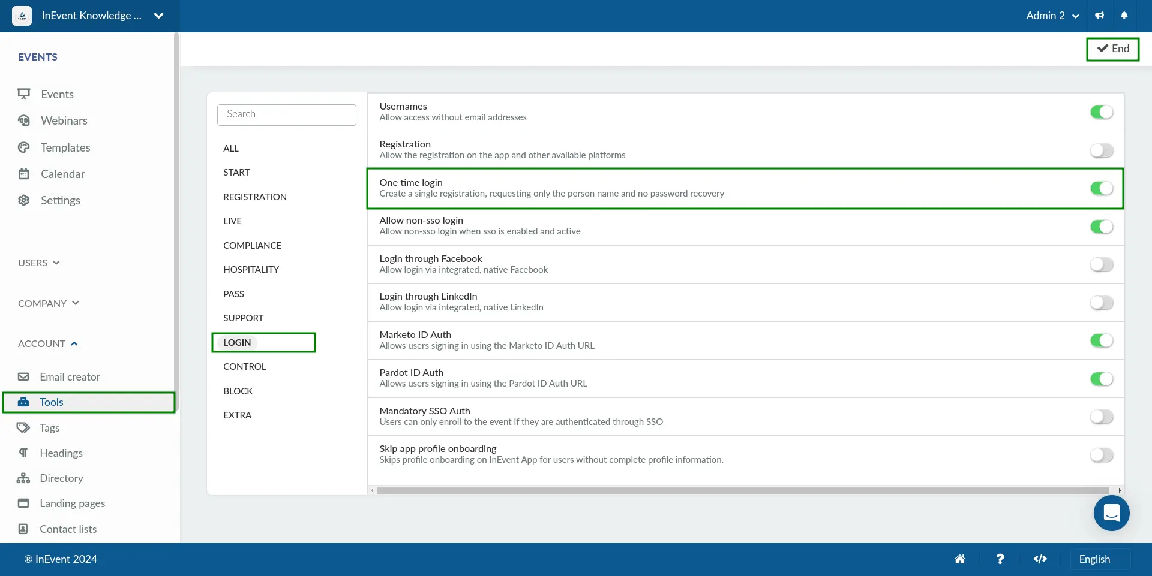Disable the Pardot ID Auth toggle
Viewport: 1152px width, 576px height.
[x=1102, y=379]
